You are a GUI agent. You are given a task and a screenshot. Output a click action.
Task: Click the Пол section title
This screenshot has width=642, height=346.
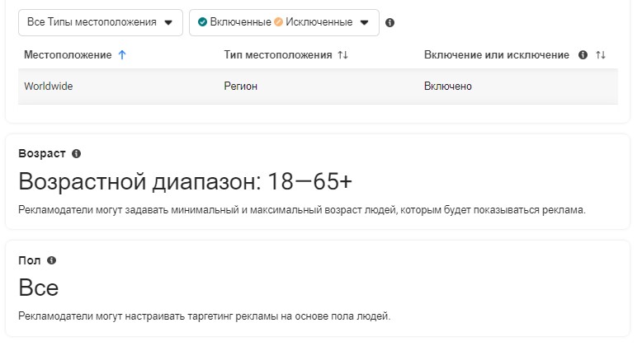click(x=30, y=260)
